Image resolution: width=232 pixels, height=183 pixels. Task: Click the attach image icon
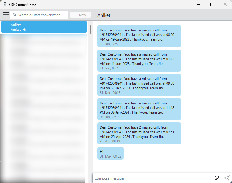[x=216, y=178]
